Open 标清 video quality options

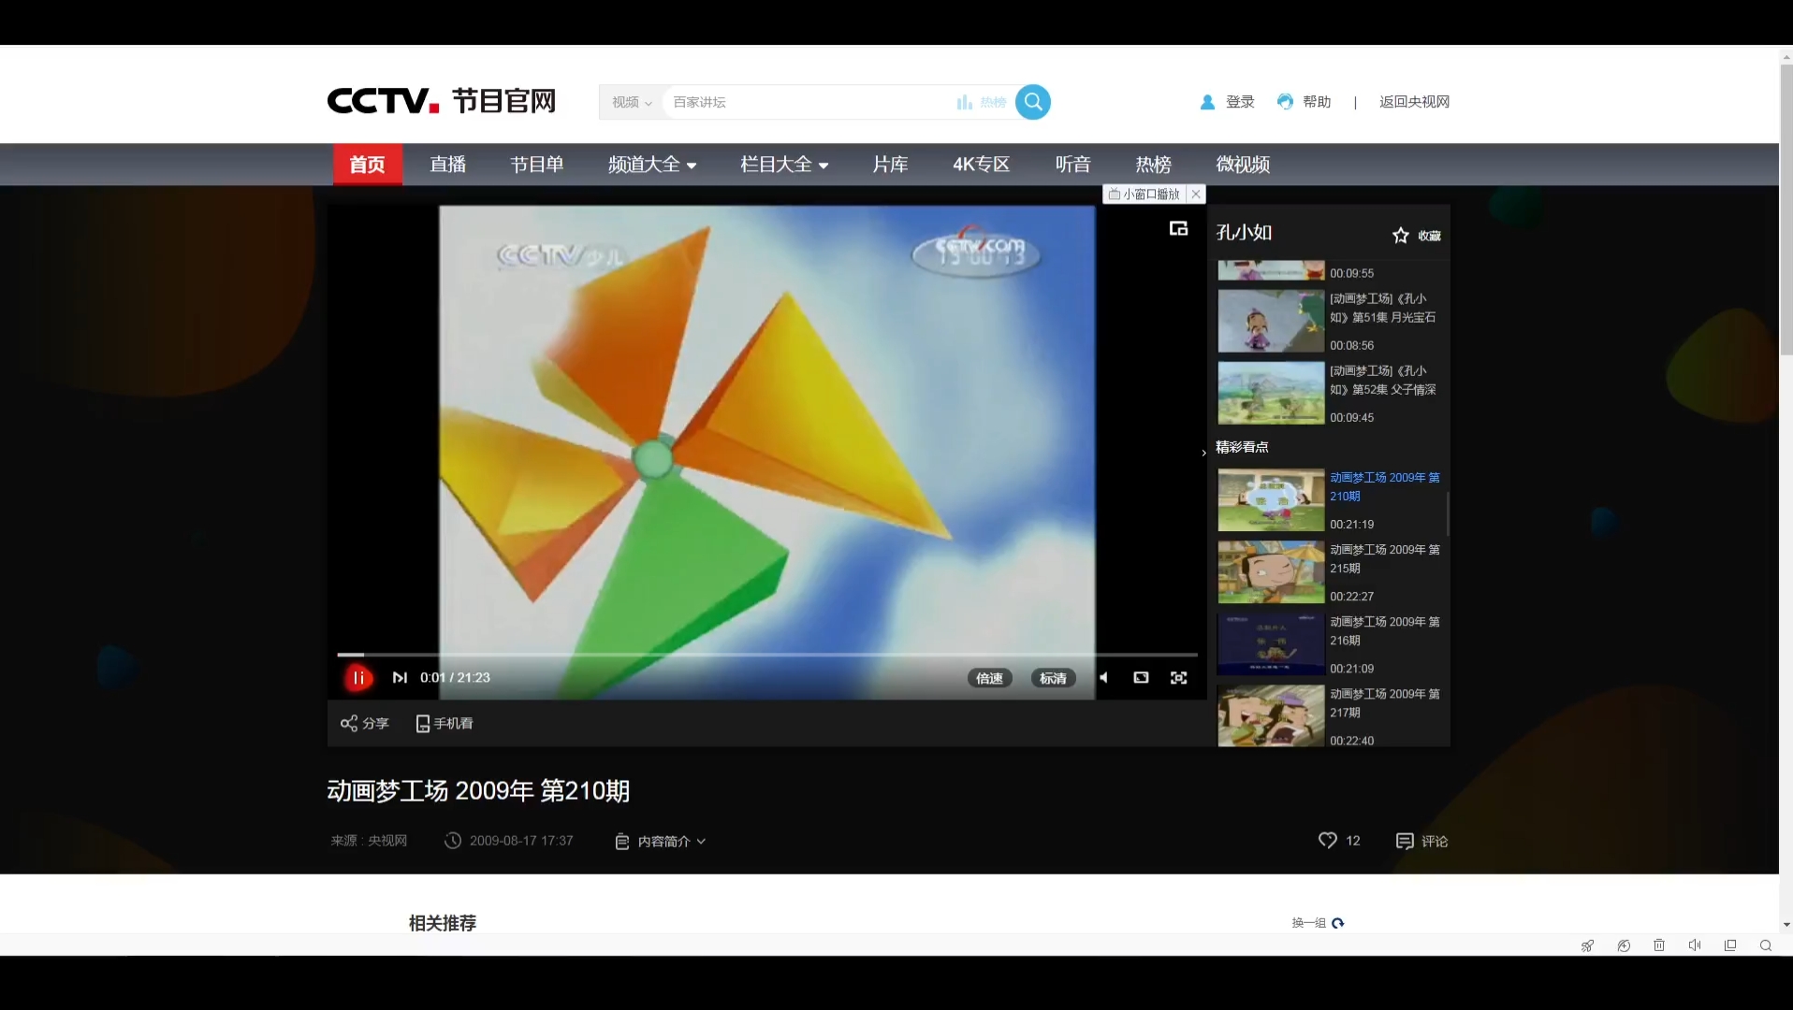coord(1053,678)
